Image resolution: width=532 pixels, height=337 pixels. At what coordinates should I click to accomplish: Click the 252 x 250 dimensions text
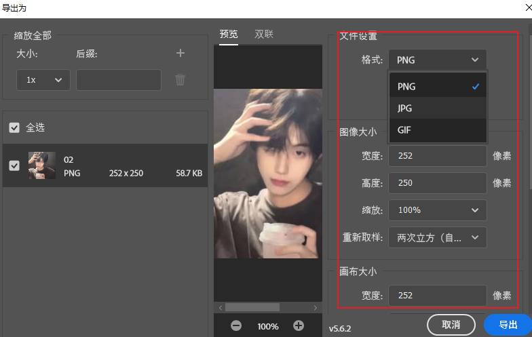[x=126, y=174]
